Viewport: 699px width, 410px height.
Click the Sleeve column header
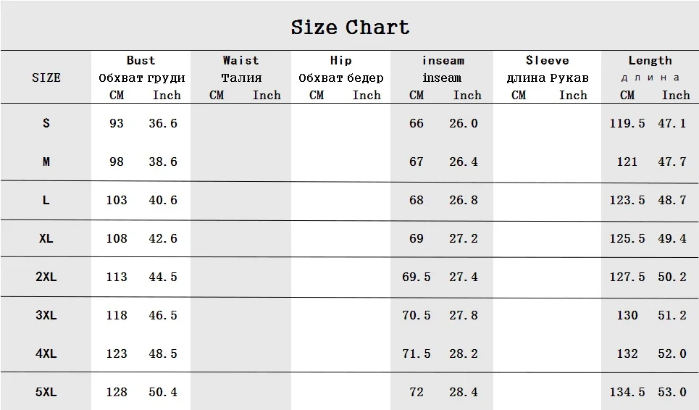(x=548, y=60)
